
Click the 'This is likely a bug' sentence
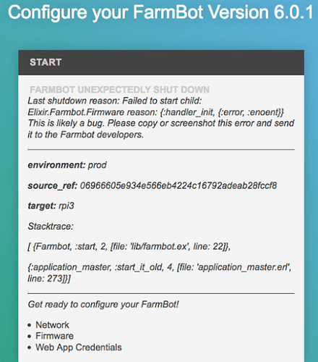point(161,123)
